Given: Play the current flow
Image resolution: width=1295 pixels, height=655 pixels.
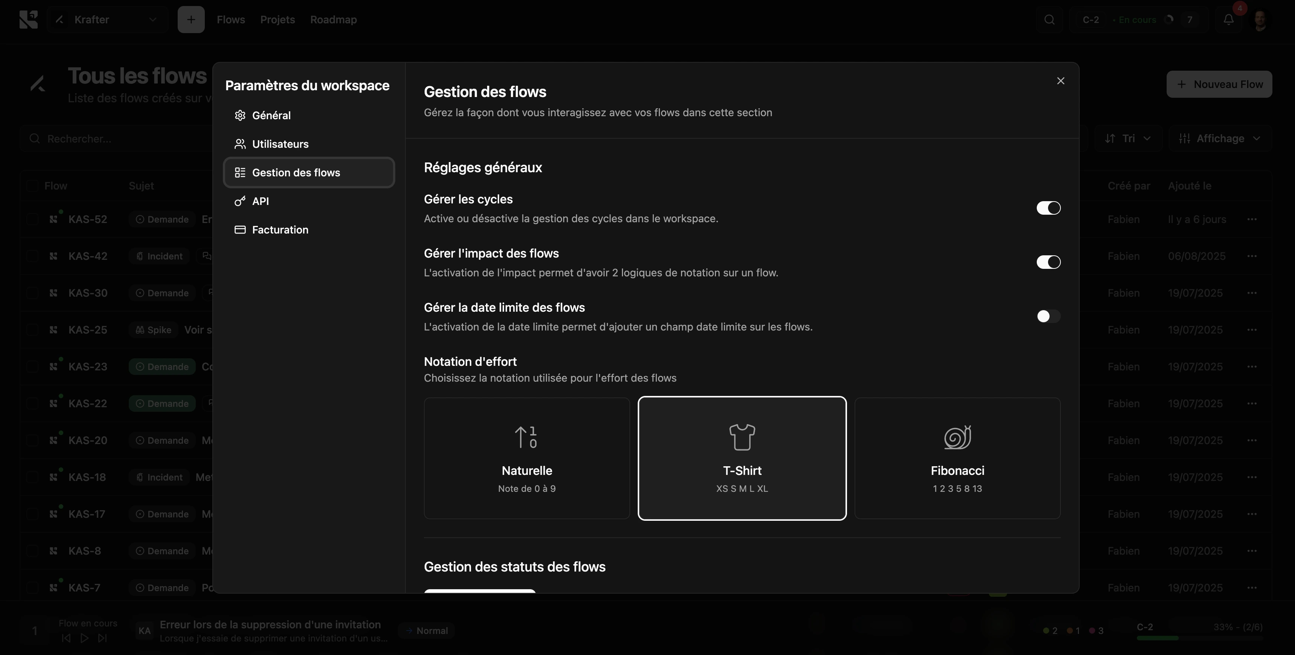Looking at the screenshot, I should pyautogui.click(x=84, y=638).
